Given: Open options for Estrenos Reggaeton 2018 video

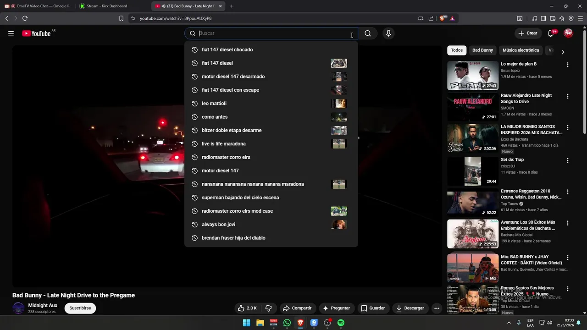Looking at the screenshot, I should click(568, 192).
